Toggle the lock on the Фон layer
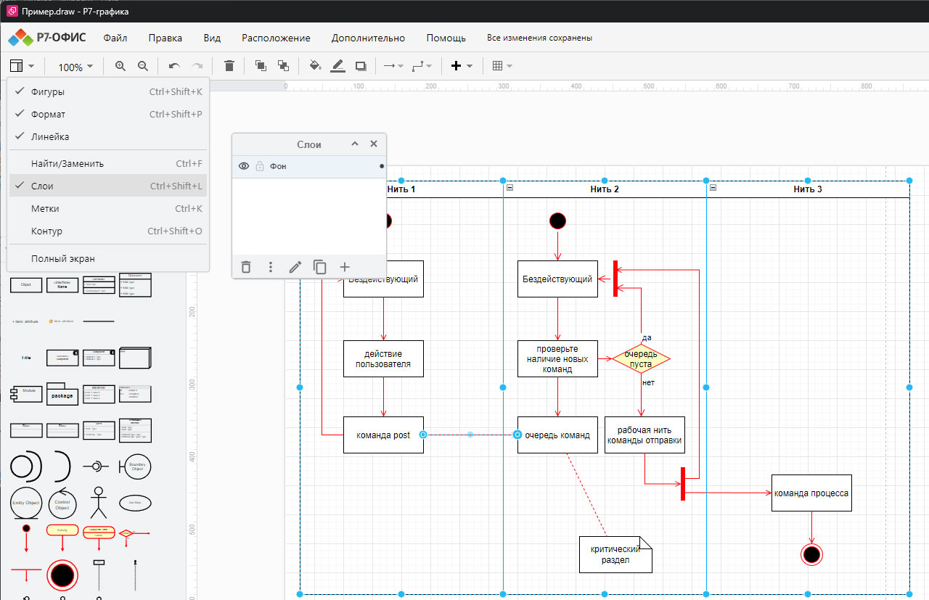 tap(260, 166)
